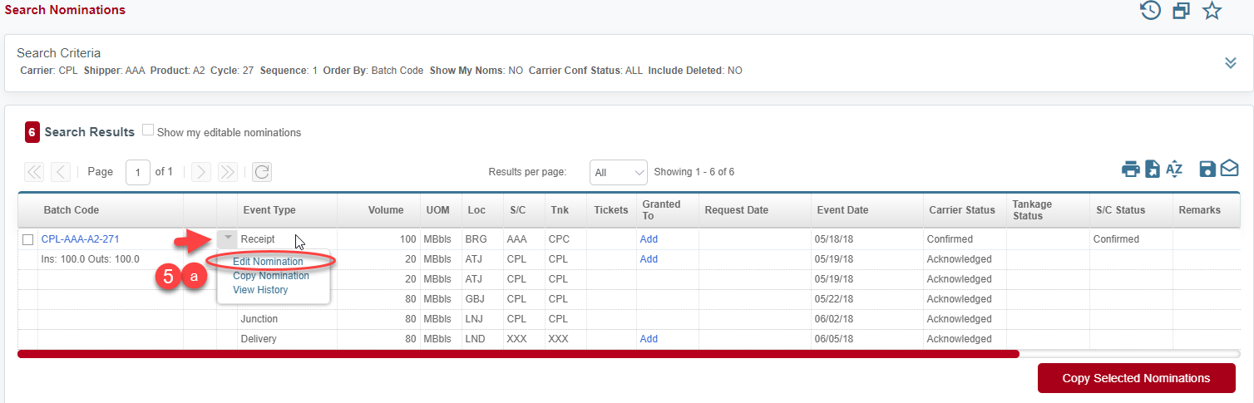
Task: Choose View History in the menu
Action: pos(260,290)
